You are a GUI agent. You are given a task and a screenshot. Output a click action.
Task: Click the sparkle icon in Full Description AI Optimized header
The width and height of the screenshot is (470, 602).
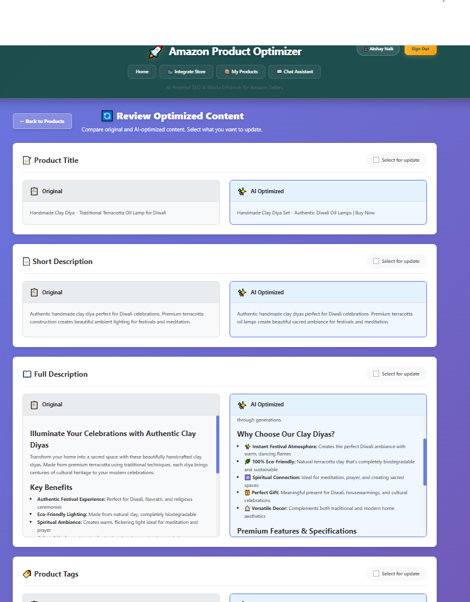pyautogui.click(x=242, y=405)
